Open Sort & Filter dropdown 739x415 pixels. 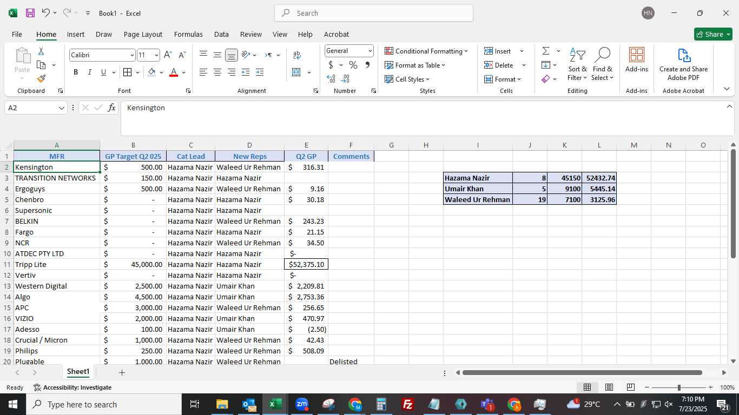[577, 64]
